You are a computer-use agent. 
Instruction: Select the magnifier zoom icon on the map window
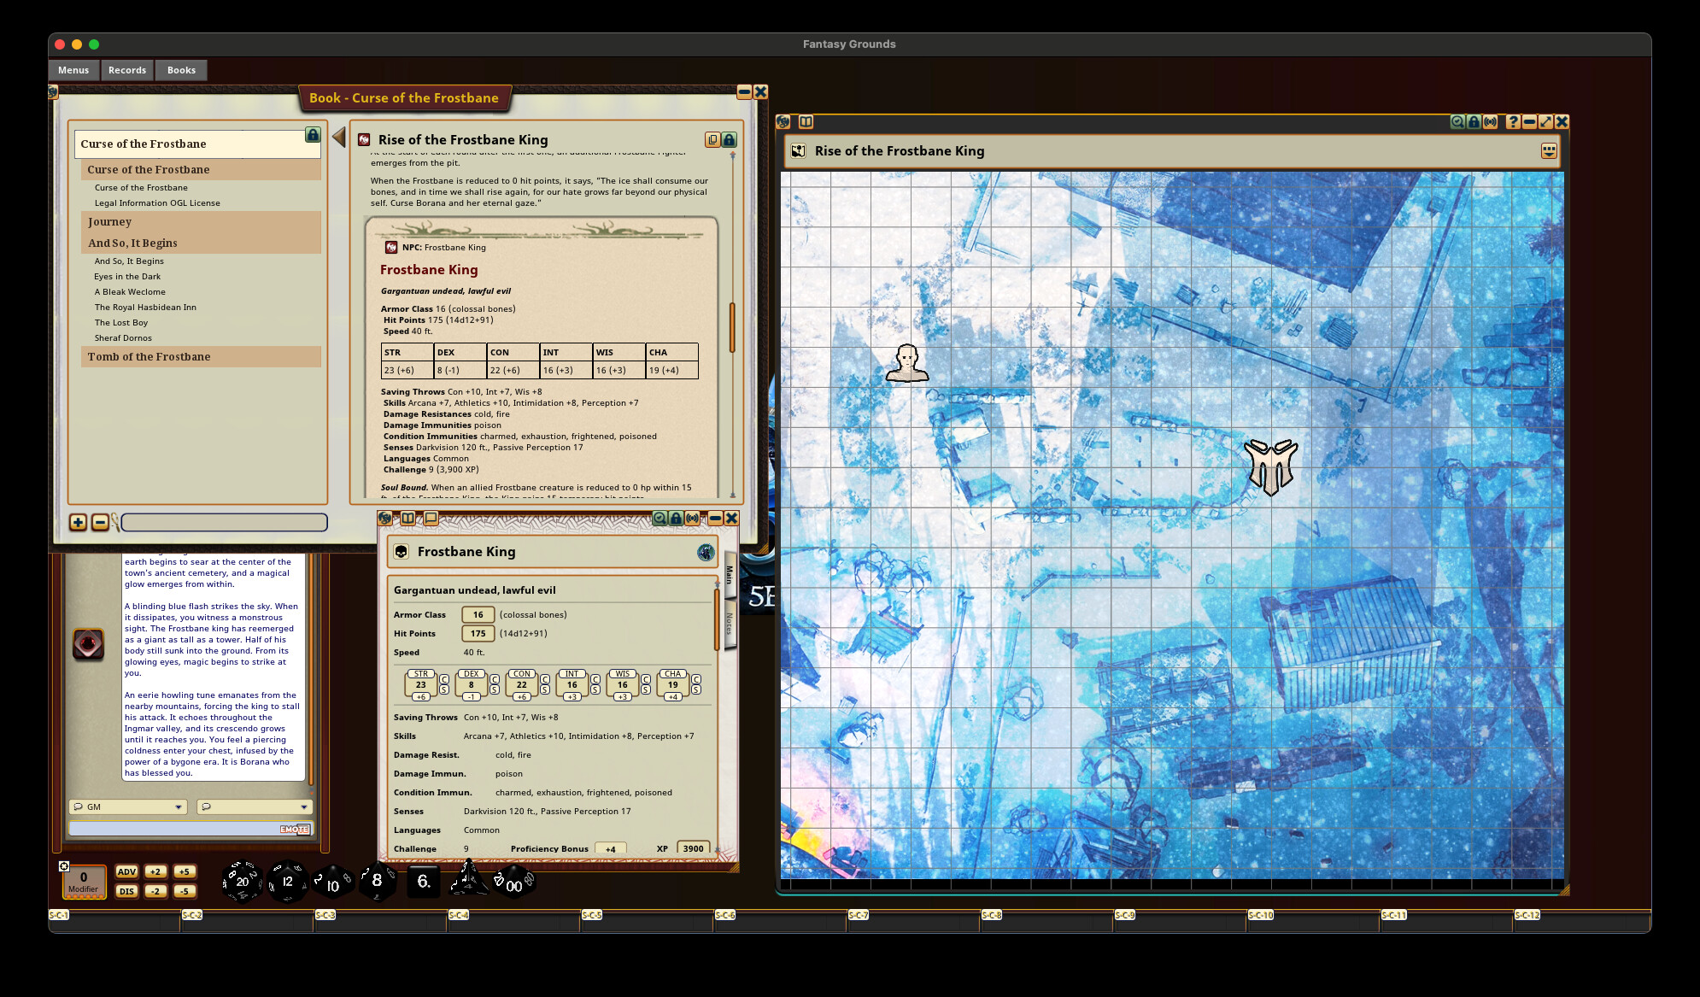[x=1457, y=122]
